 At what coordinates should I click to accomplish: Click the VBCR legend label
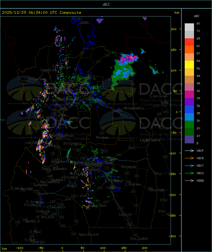coord(200,158)
